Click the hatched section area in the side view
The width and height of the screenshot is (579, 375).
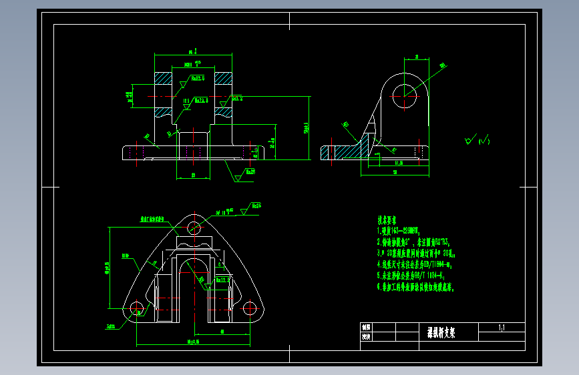pos(350,151)
